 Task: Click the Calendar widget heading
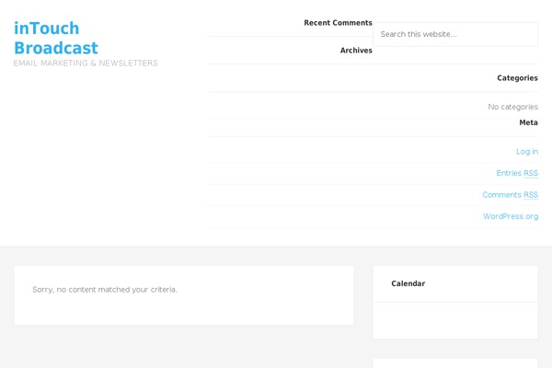point(408,284)
